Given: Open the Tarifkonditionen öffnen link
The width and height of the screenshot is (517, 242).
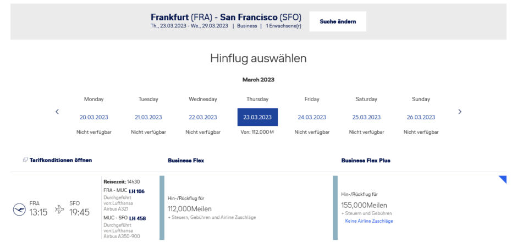Looking at the screenshot, I should pyautogui.click(x=61, y=160).
